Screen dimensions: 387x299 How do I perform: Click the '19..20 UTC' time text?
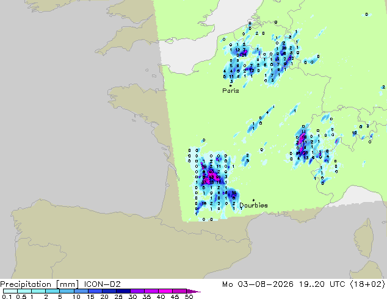pos(324,284)
